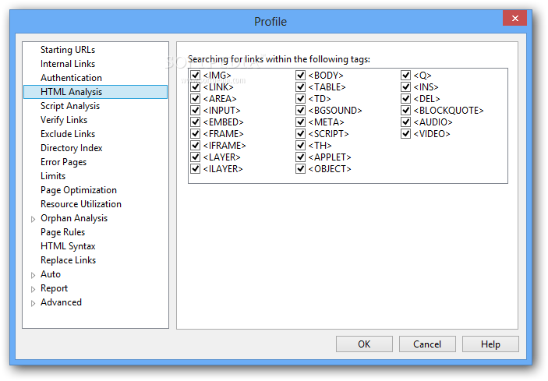This screenshot has height=381, width=548.
Task: Toggle the <BODY> tag checkbox
Action: [300, 75]
